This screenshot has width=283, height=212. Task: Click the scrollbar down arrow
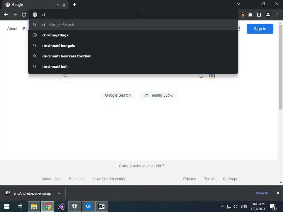(x=281, y=183)
